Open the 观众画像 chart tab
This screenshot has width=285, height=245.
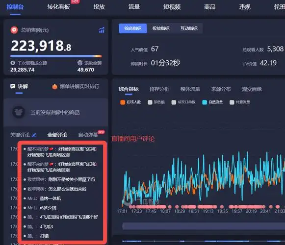[252, 89]
